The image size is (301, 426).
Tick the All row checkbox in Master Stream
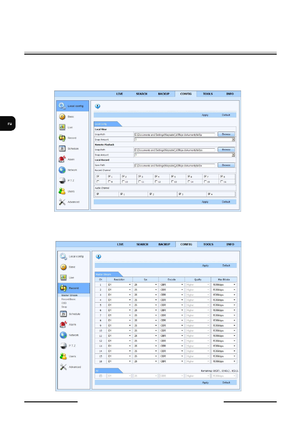(x=101, y=376)
